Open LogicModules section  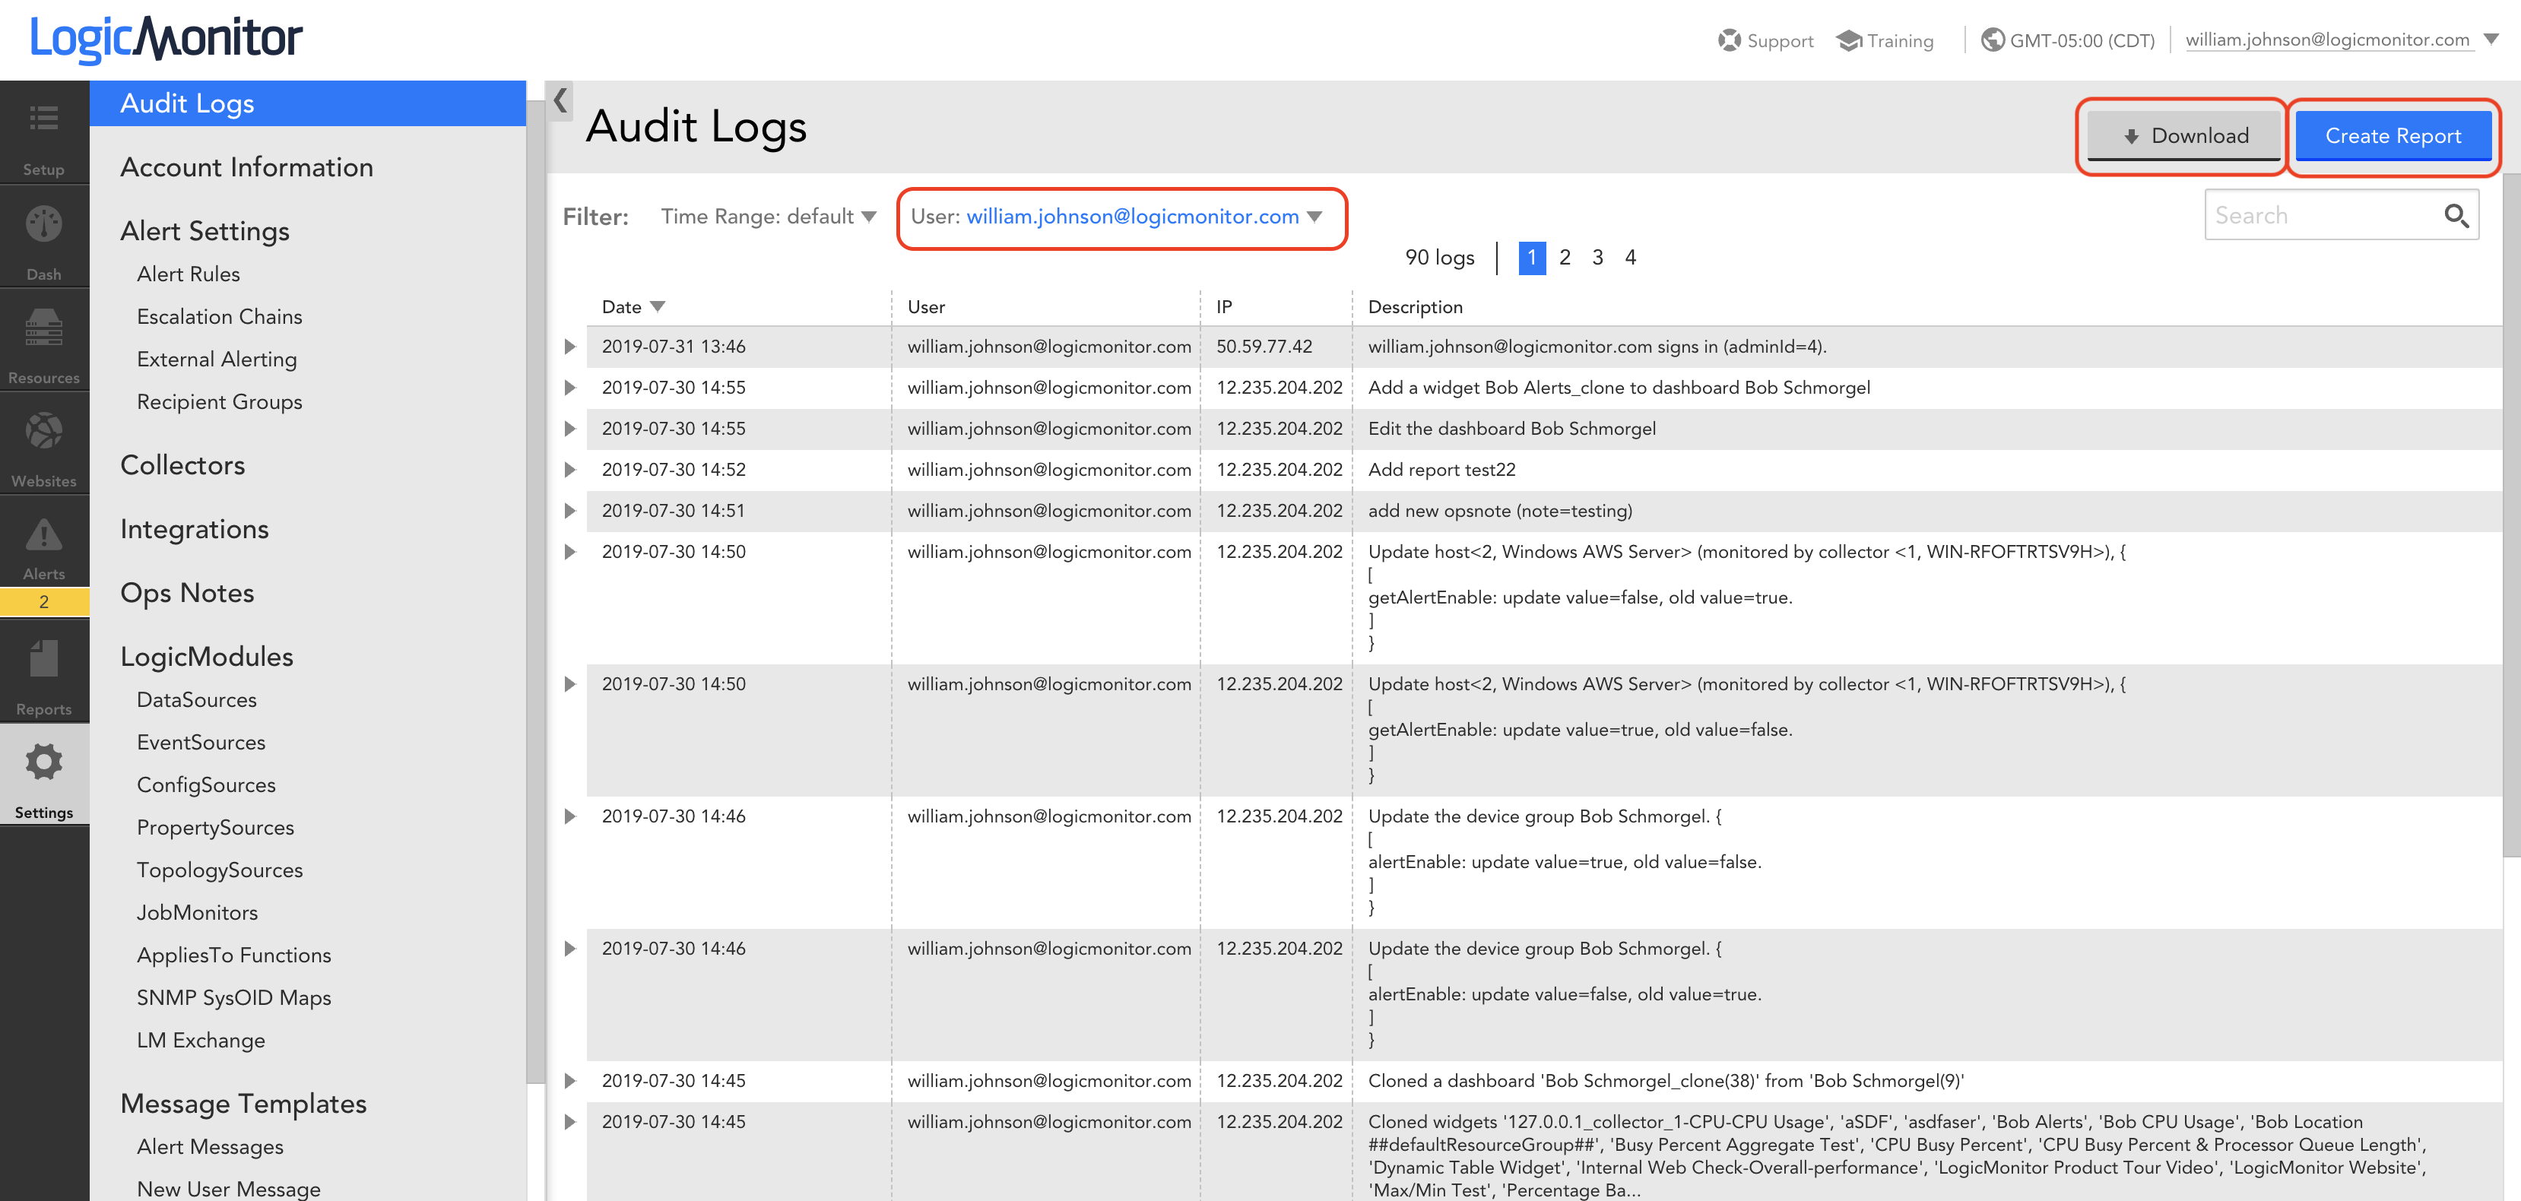click(207, 657)
